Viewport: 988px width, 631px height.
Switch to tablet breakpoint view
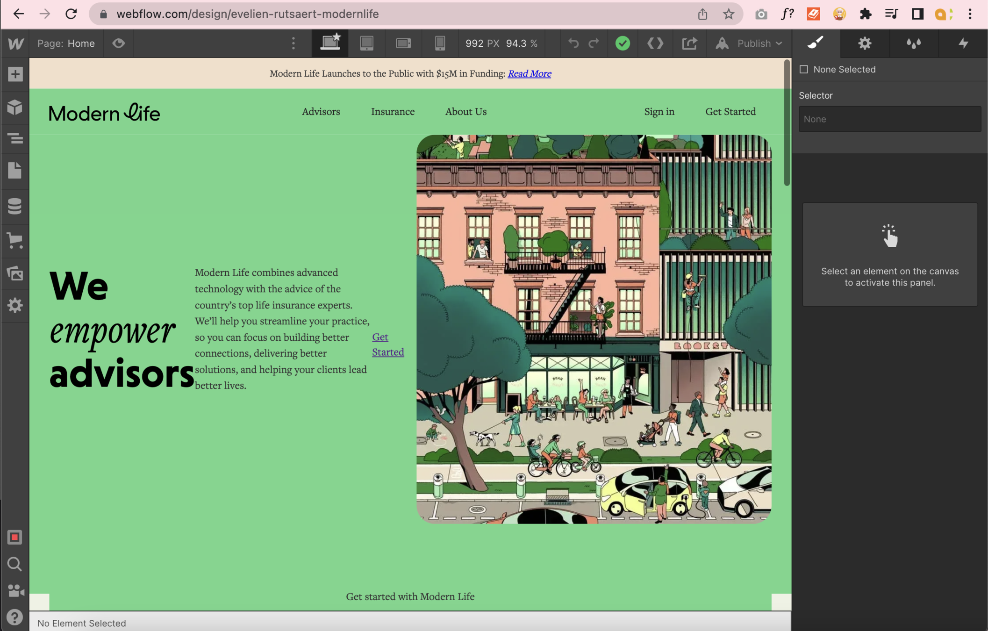(367, 43)
